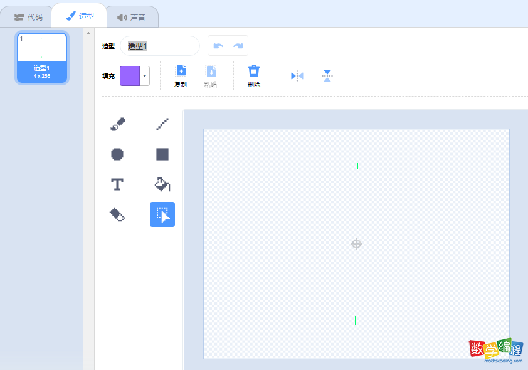Select the Fill bucket tool
528x370 pixels.
(162, 184)
